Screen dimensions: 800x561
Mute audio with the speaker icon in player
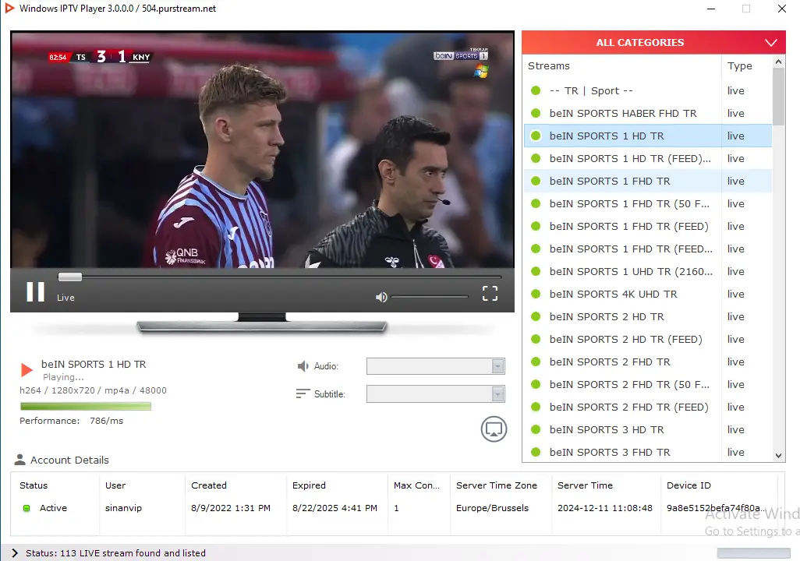point(381,297)
